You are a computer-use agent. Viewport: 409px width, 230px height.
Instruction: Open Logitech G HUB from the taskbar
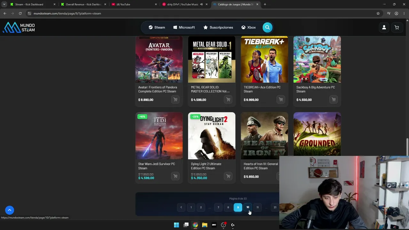click(x=233, y=225)
